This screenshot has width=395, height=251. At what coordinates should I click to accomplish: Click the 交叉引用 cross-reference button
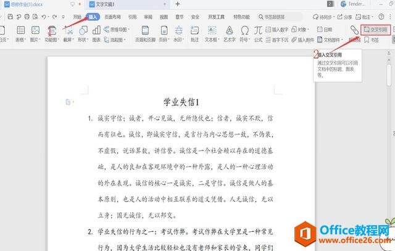click(x=376, y=30)
